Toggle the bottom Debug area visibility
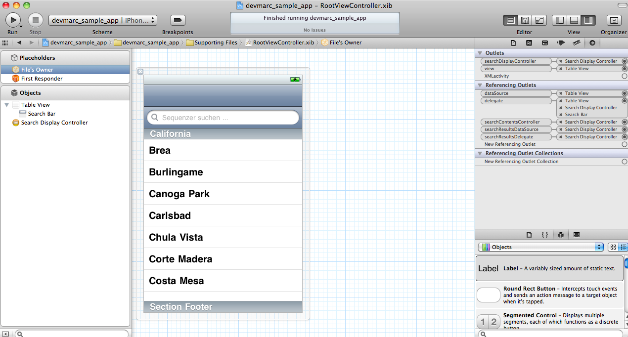628x337 pixels. click(x=574, y=20)
